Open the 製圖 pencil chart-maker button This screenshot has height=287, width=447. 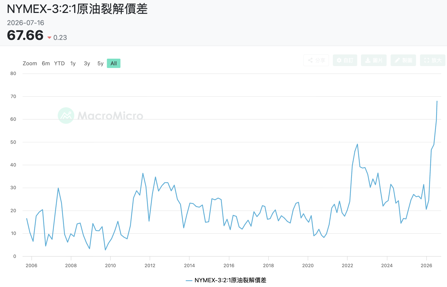click(x=403, y=60)
